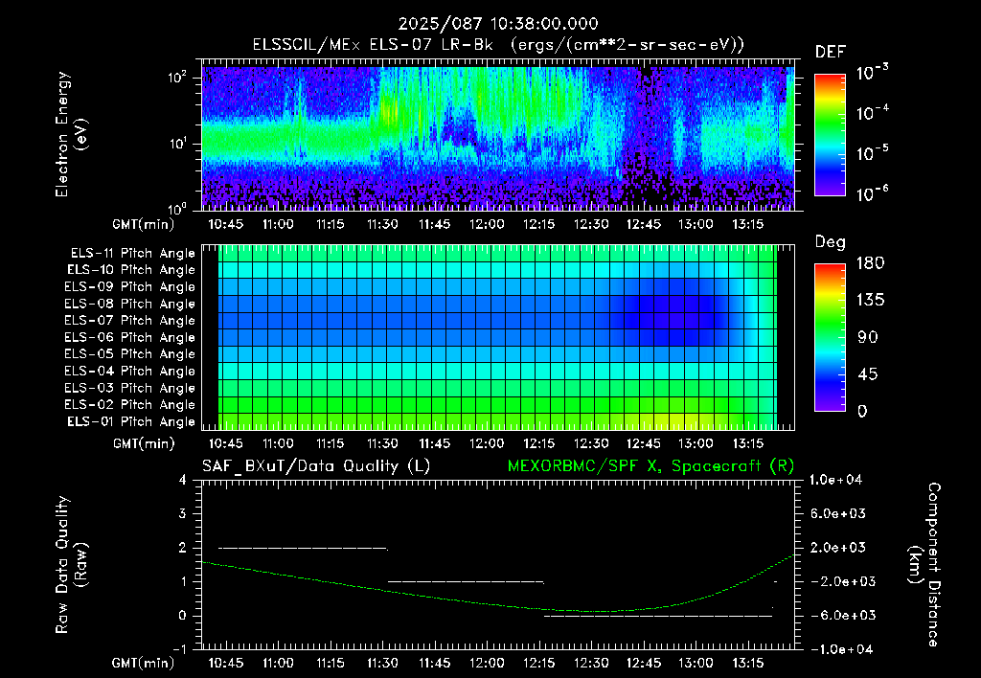Click the DEF color bar in top panel

(x=830, y=135)
